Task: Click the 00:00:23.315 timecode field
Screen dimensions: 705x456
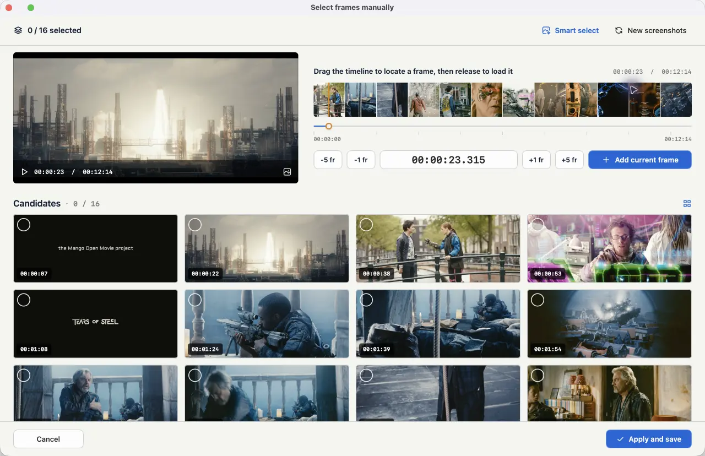Action: pos(448,160)
